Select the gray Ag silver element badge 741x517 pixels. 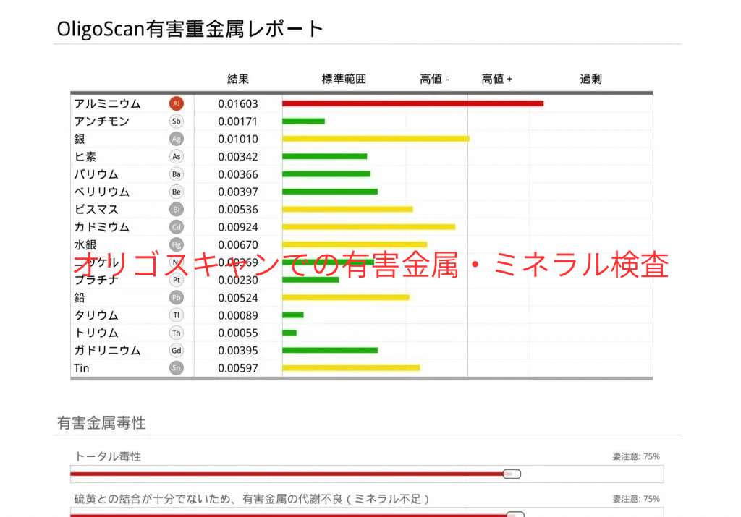point(177,139)
